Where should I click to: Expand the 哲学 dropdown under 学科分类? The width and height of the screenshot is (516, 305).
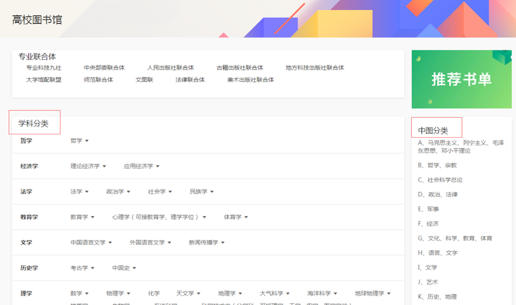pos(78,139)
